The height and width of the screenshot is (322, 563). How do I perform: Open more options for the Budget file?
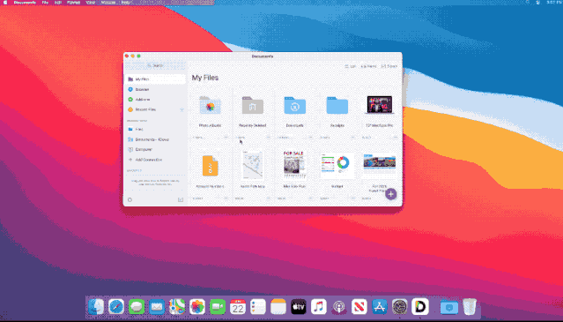353,198
